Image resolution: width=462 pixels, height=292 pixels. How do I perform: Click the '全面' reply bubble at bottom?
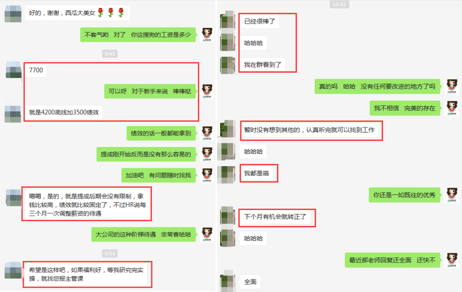[x=250, y=282]
